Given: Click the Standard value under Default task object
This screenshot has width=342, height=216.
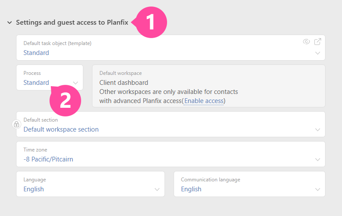Looking at the screenshot, I should (36, 53).
